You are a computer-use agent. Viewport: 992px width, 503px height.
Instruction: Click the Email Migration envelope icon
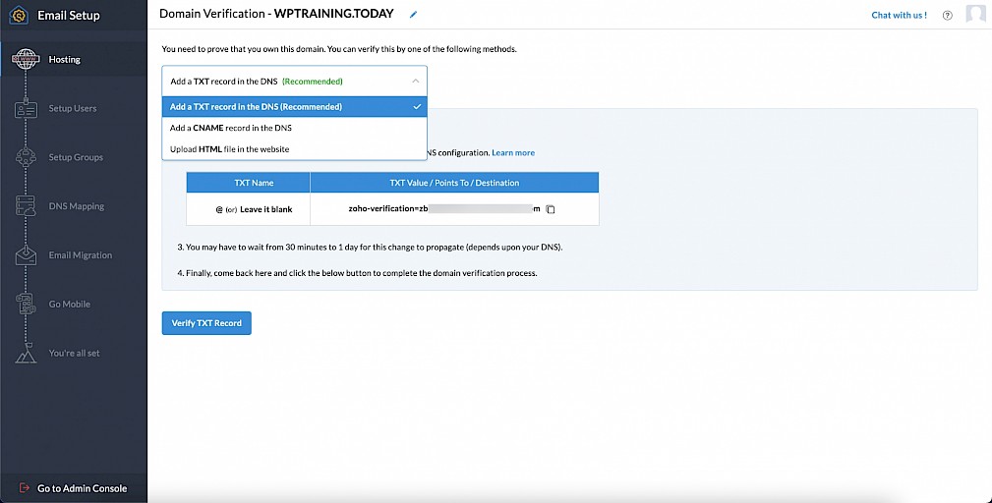(26, 255)
